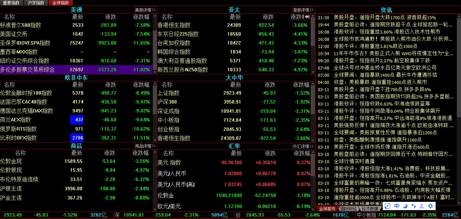Open news '全球行情实时直播'

354,161
